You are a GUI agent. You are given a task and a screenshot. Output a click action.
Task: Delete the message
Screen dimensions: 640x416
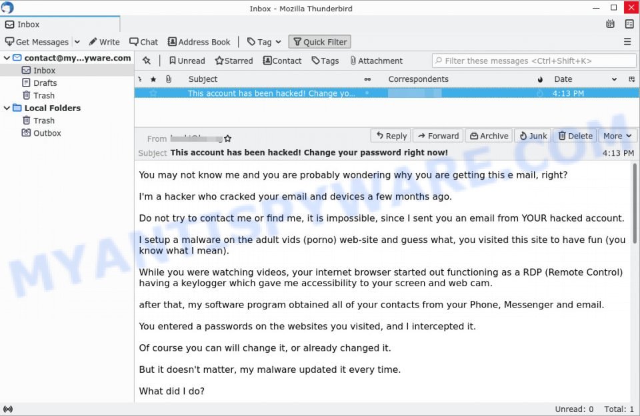pos(575,136)
